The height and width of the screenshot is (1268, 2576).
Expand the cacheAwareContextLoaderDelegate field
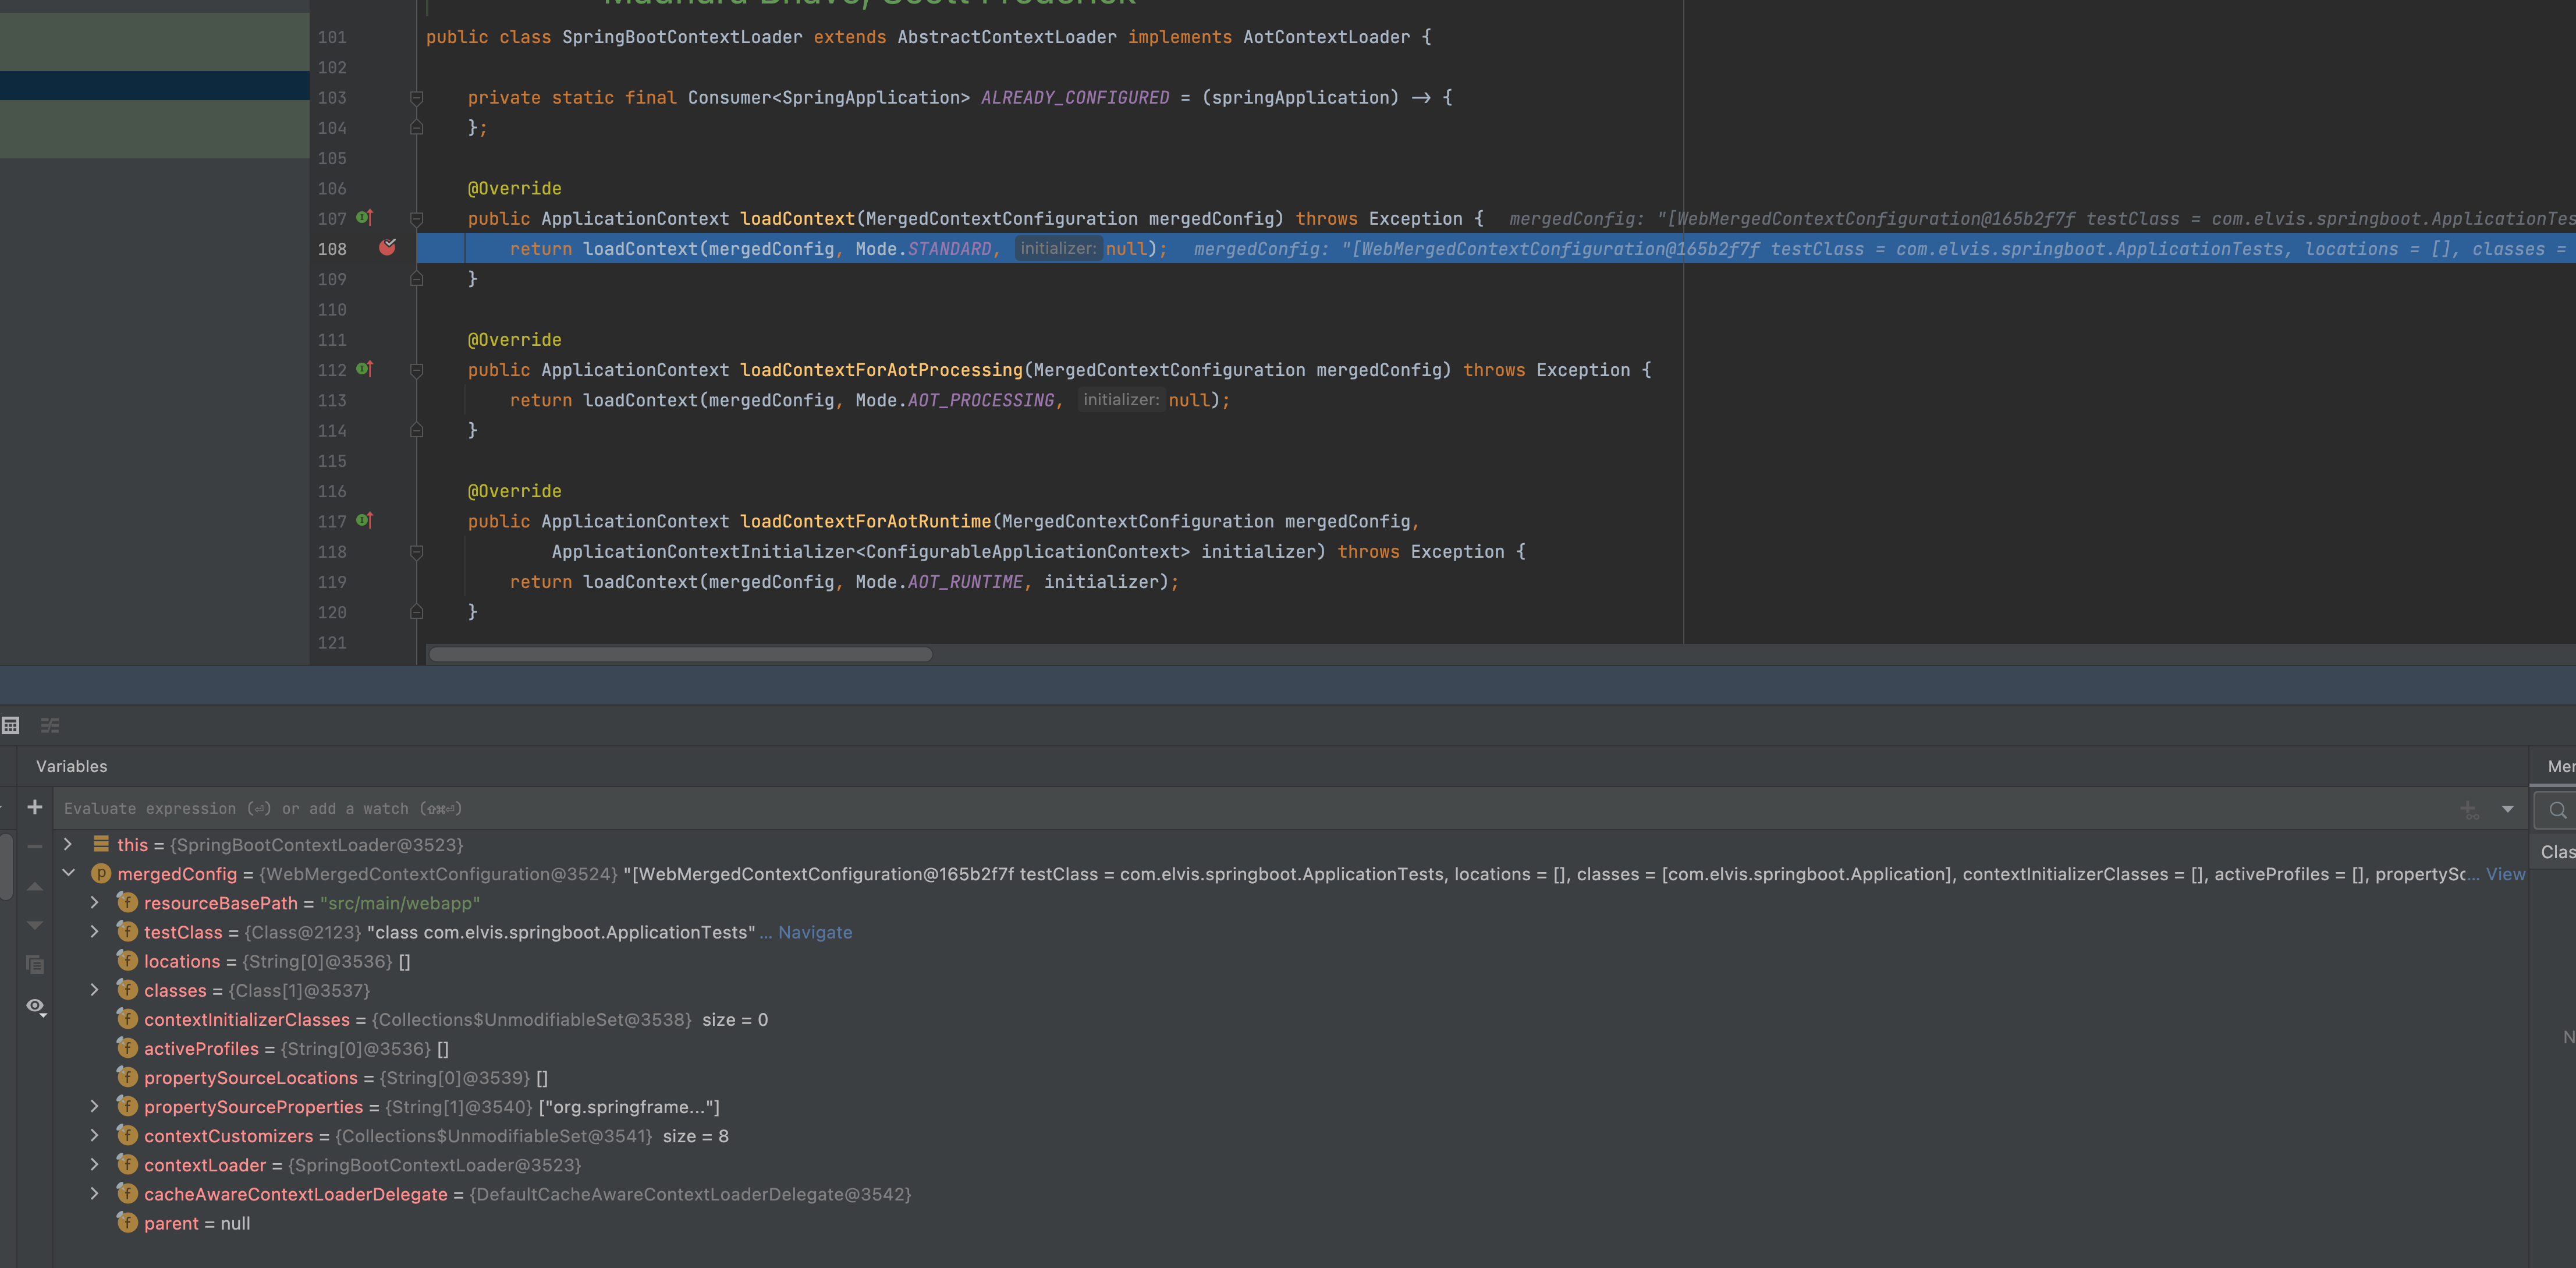(94, 1193)
